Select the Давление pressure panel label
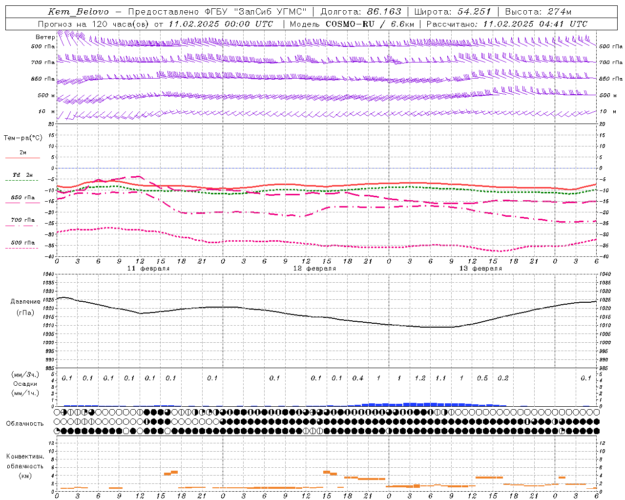This screenshot has height=500, width=625. pyautogui.click(x=25, y=302)
